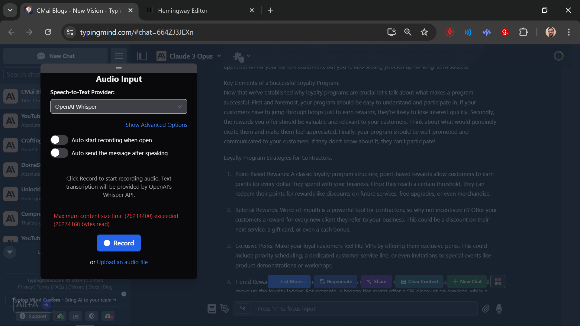Image resolution: width=580 pixels, height=326 pixels.
Task: Click the Search chats field
Action: pyautogui.click(x=23, y=74)
